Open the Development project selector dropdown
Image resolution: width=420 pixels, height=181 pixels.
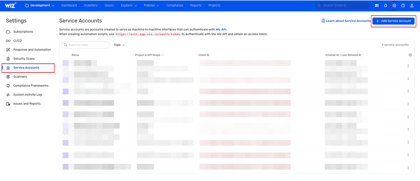[40, 5]
